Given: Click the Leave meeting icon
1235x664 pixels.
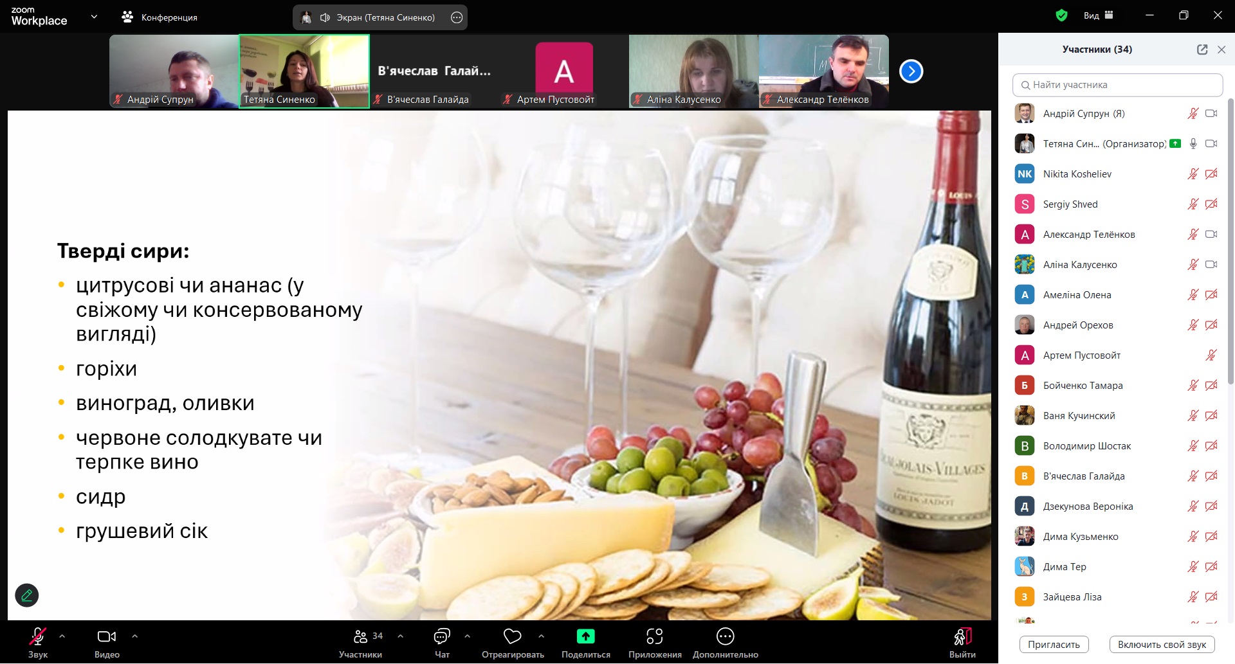Looking at the screenshot, I should pos(962,636).
